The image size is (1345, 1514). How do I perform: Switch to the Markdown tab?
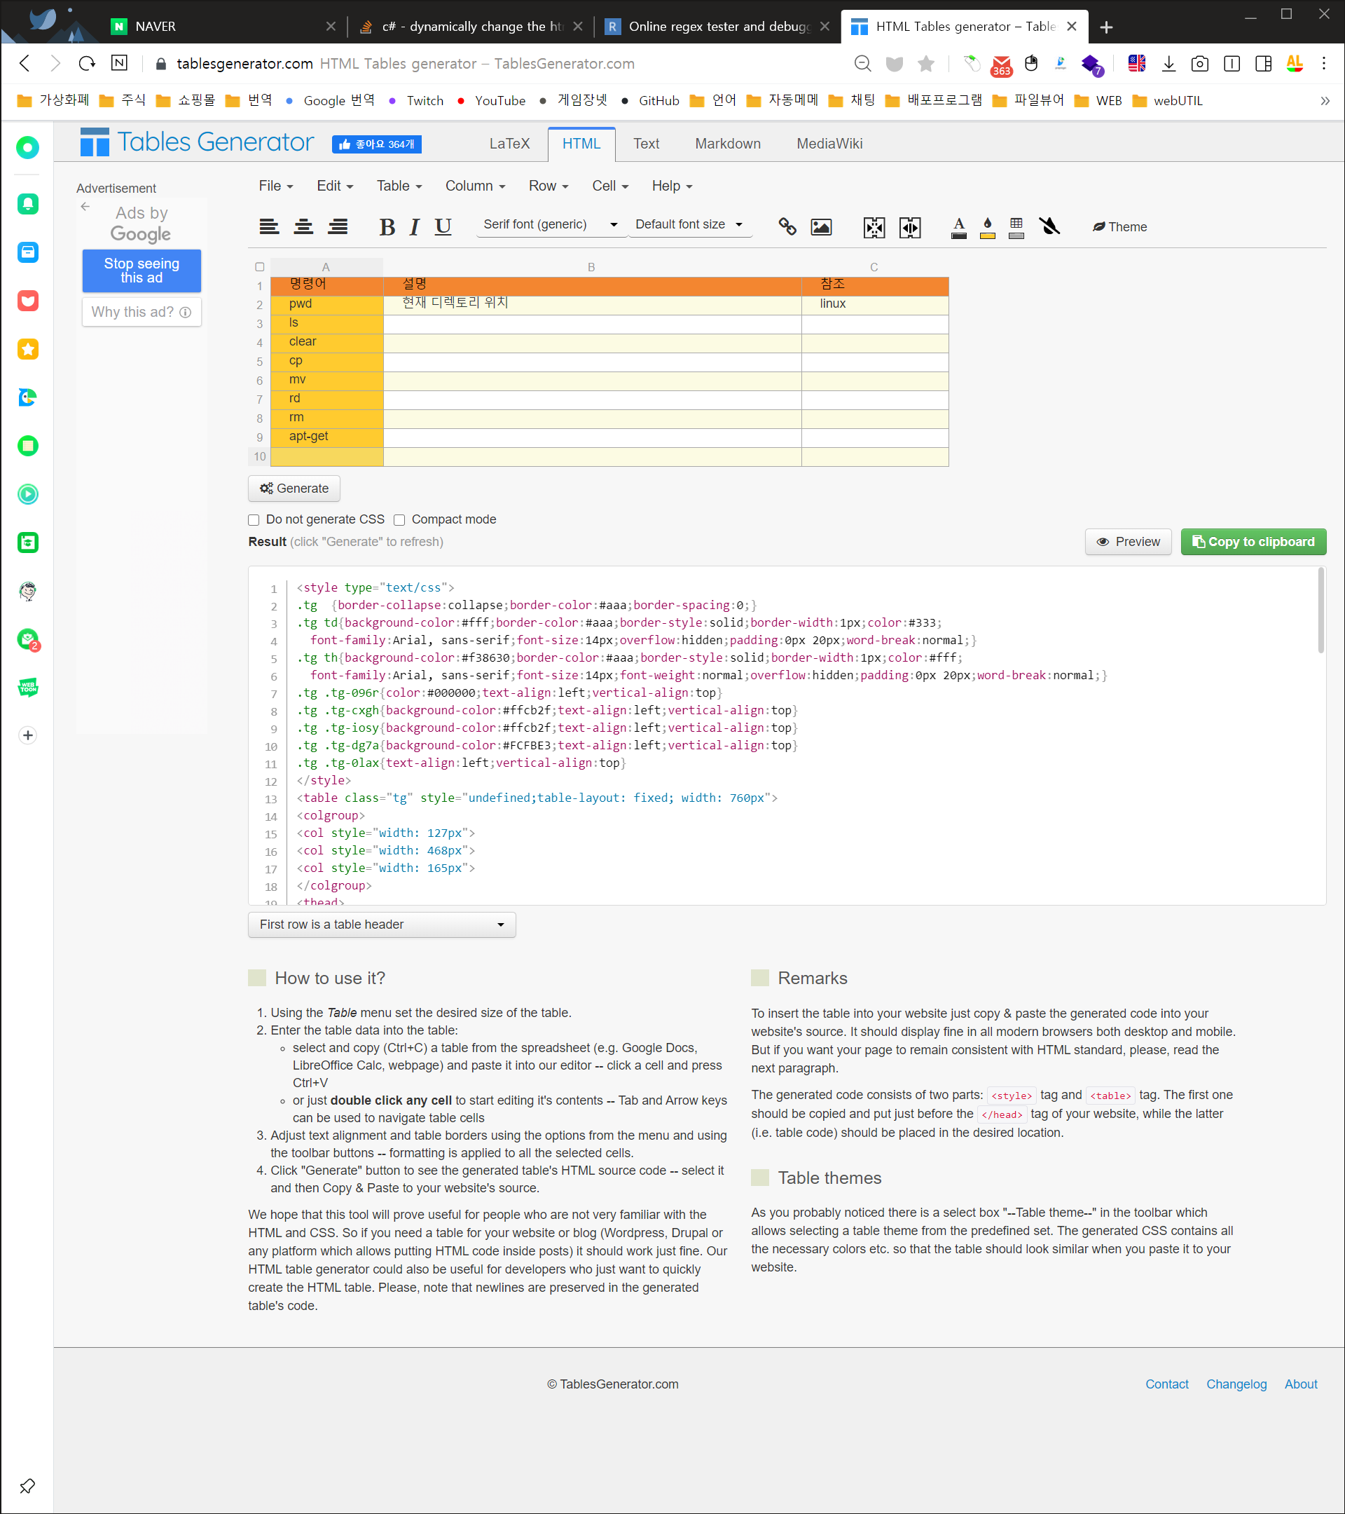point(727,144)
